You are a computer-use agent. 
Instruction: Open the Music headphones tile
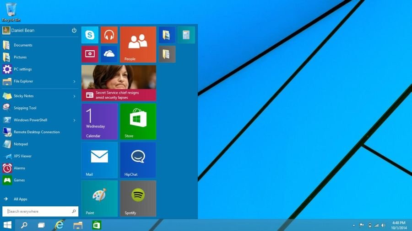click(109, 35)
